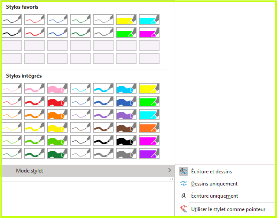Select thin dark-green pen in Stylos intégrés
The height and width of the screenshot is (218, 277).
tap(12, 153)
